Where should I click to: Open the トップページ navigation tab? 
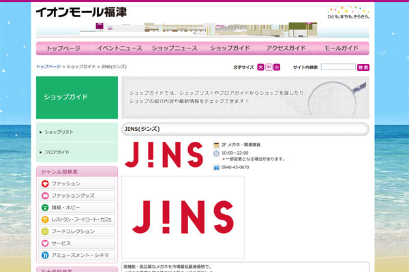[63, 48]
